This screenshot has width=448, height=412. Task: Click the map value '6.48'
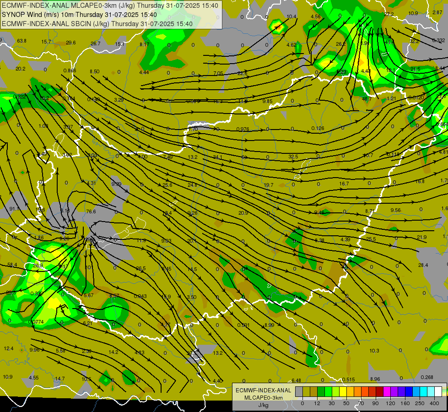[296, 380]
